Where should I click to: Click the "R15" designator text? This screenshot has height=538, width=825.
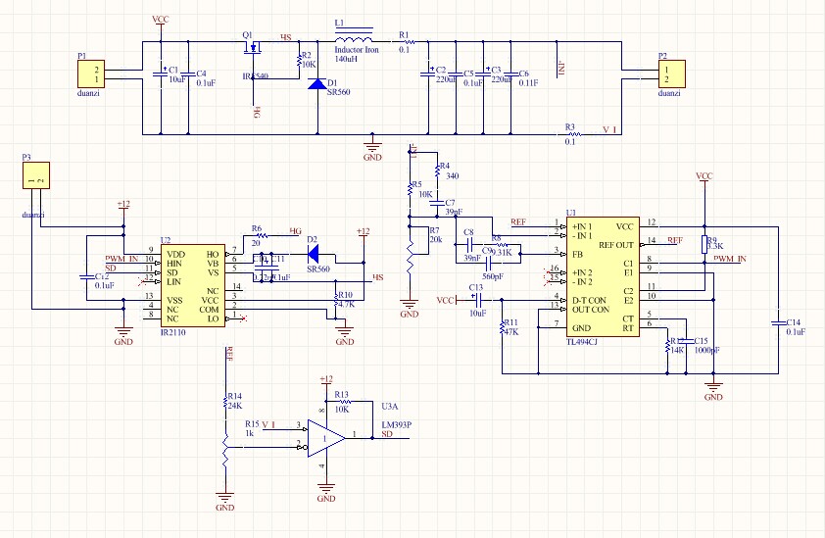click(x=252, y=423)
